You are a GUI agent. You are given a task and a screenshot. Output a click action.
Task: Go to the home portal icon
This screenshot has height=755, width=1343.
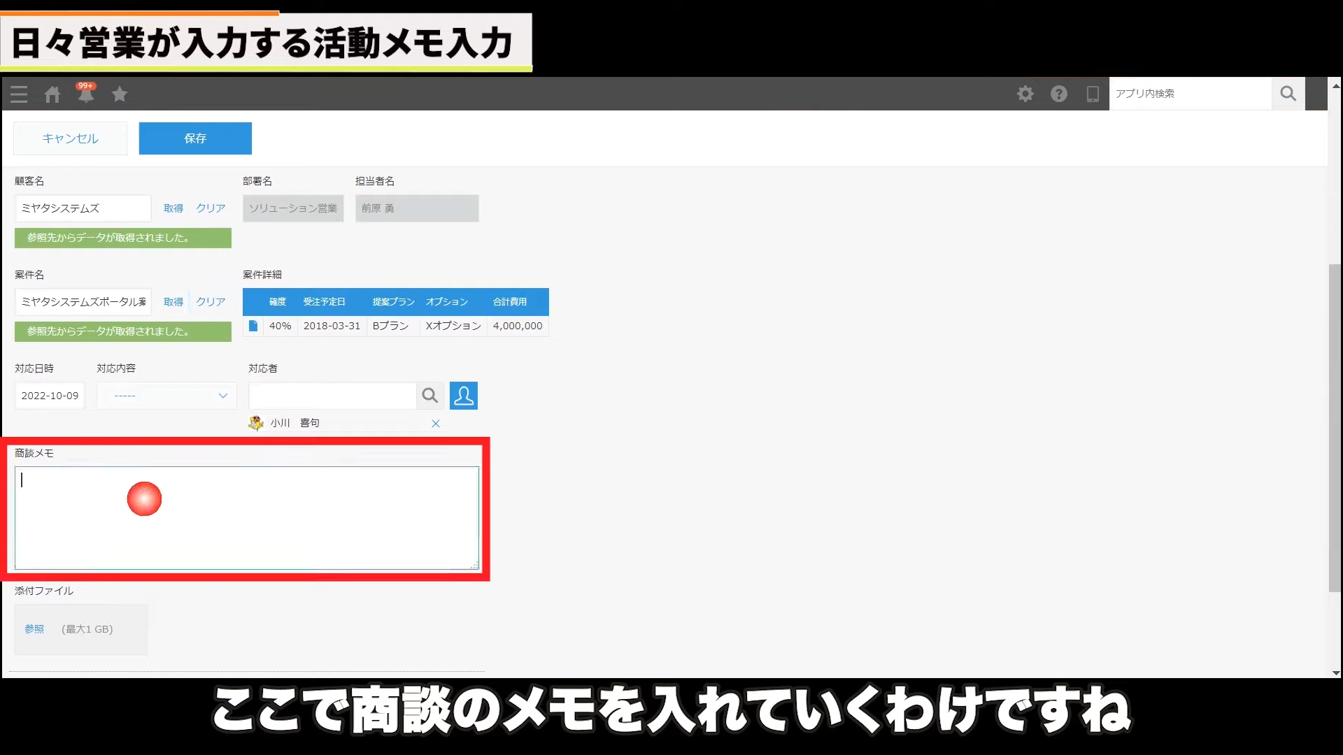(x=52, y=94)
